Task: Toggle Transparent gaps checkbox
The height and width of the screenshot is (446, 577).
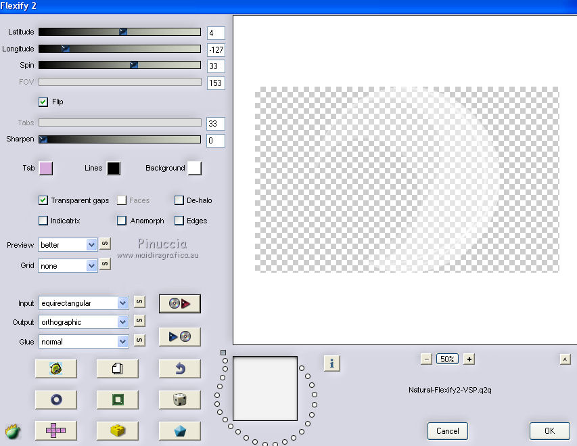Action: [43, 200]
